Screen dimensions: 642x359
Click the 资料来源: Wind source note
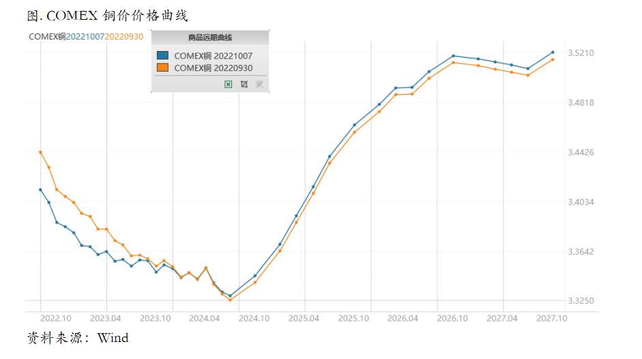click(x=78, y=338)
